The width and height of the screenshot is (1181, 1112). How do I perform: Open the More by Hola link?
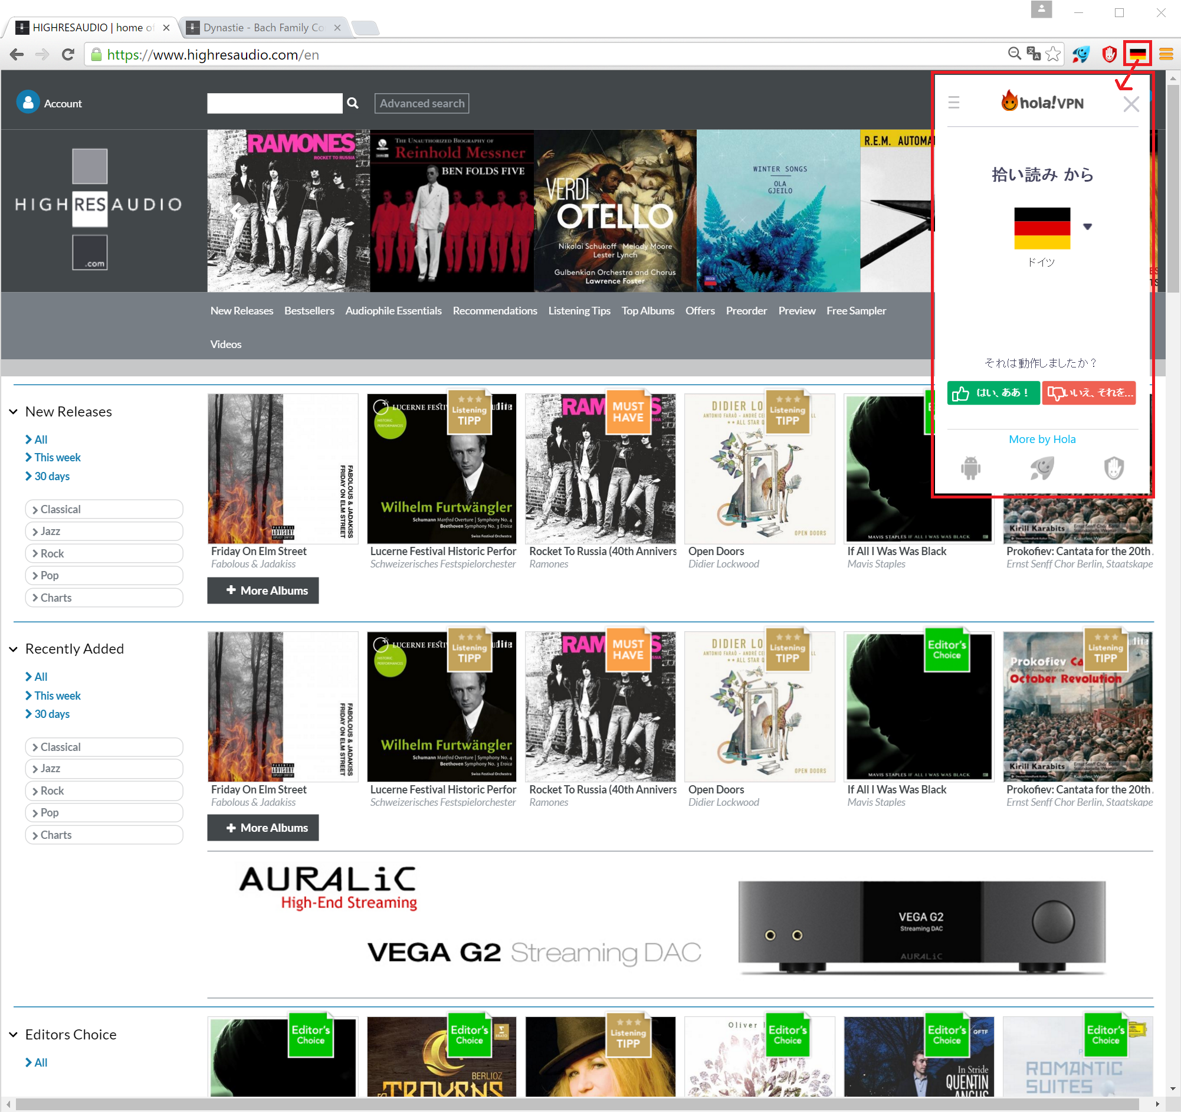tap(1042, 439)
